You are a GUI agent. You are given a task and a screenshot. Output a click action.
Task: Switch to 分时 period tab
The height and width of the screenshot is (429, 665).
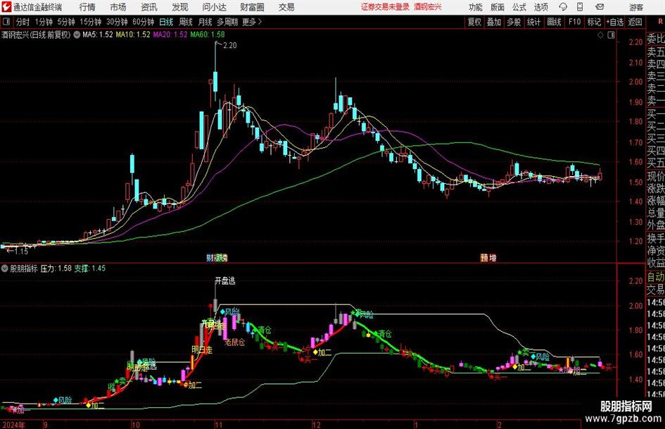pos(23,22)
